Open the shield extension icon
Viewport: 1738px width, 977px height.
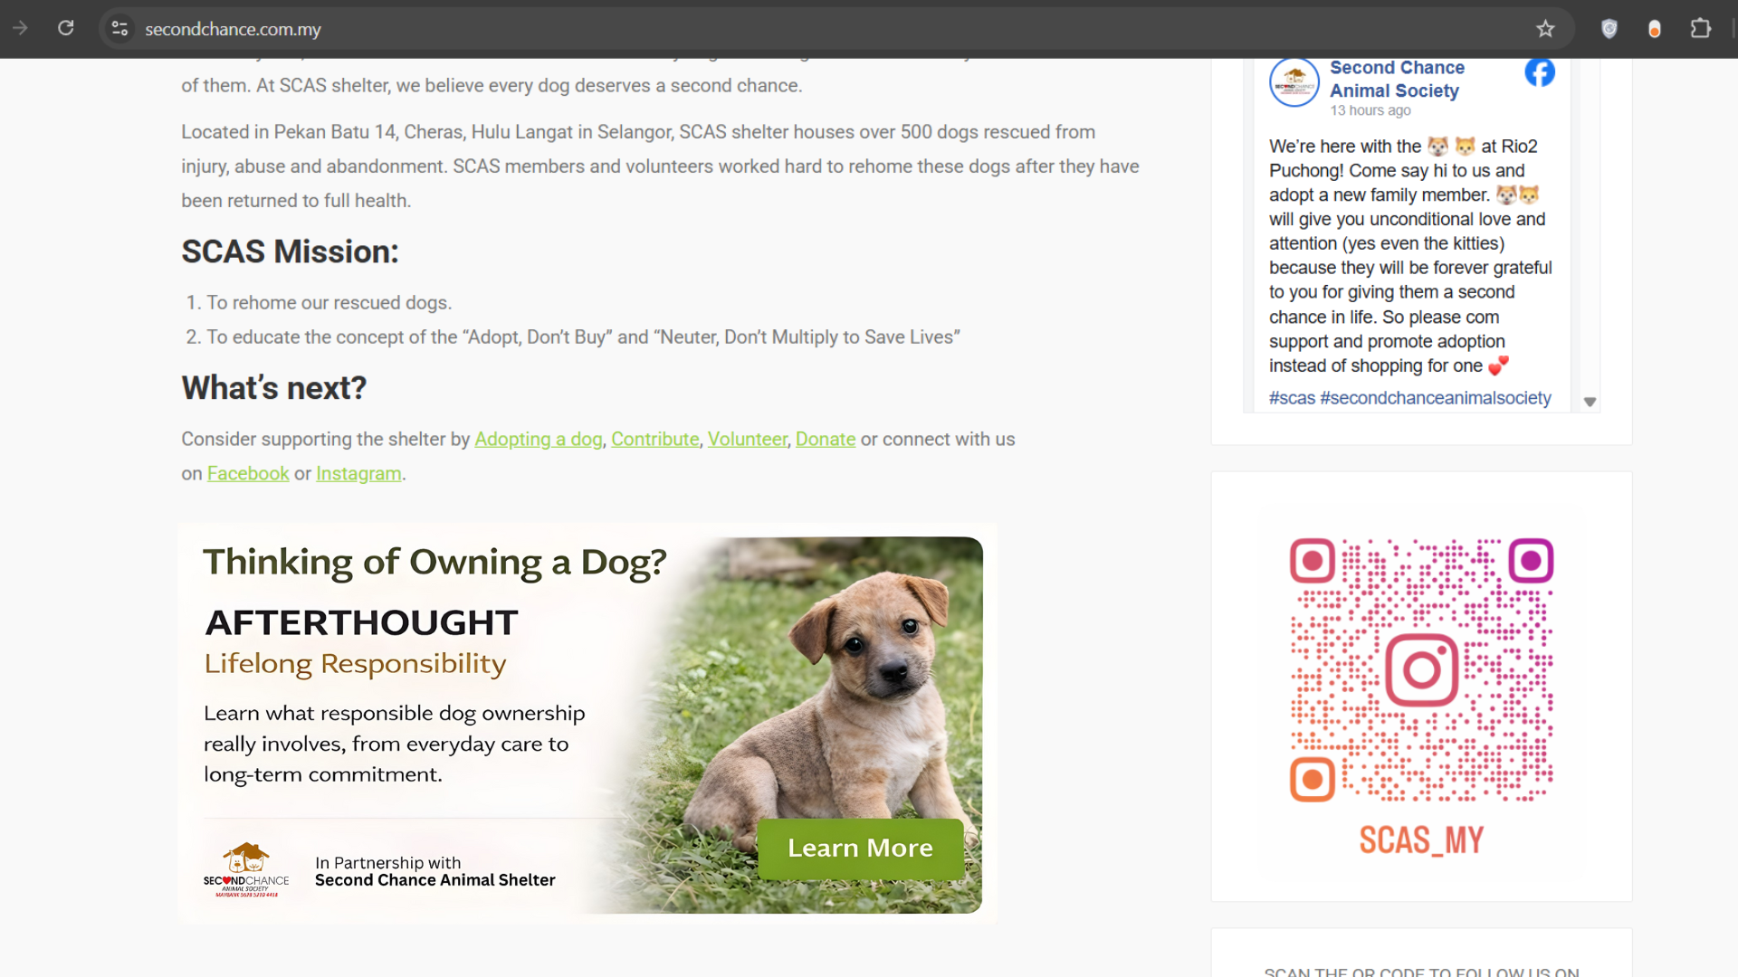1609,29
